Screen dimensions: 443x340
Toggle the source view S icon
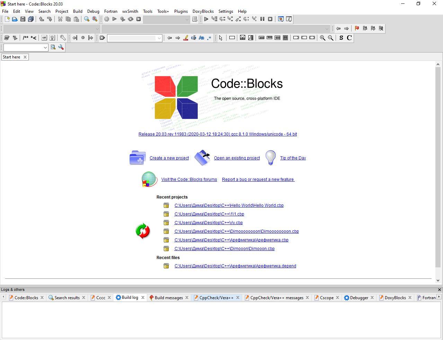click(x=341, y=38)
